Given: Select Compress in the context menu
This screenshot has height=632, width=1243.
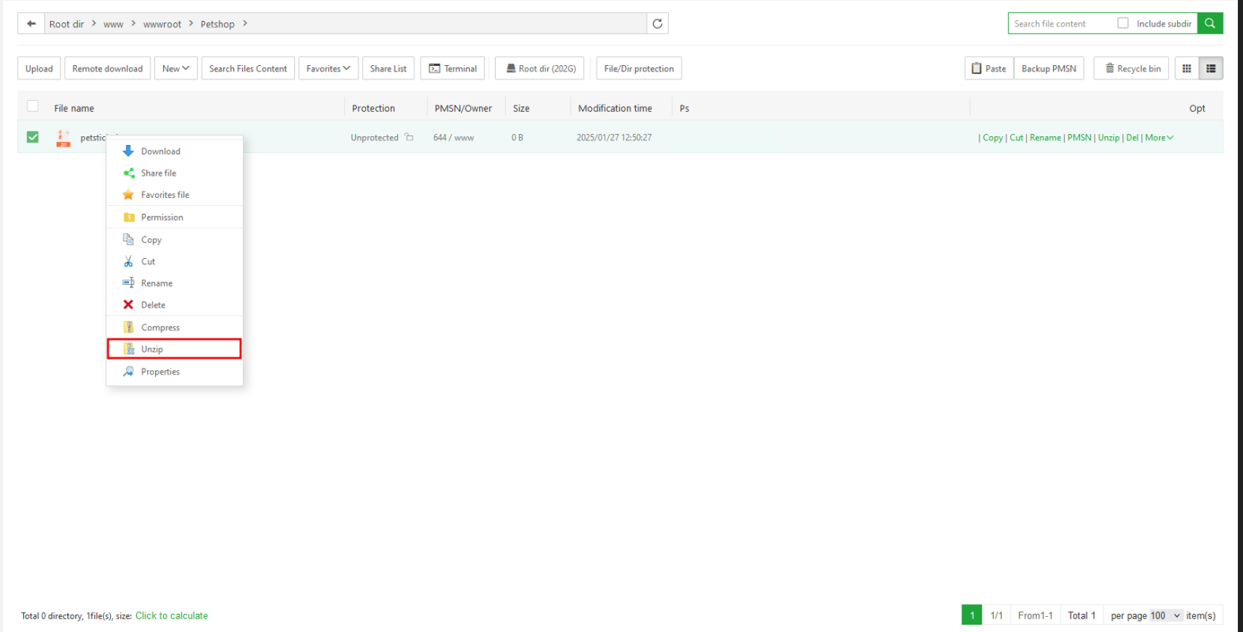Looking at the screenshot, I should click(160, 328).
